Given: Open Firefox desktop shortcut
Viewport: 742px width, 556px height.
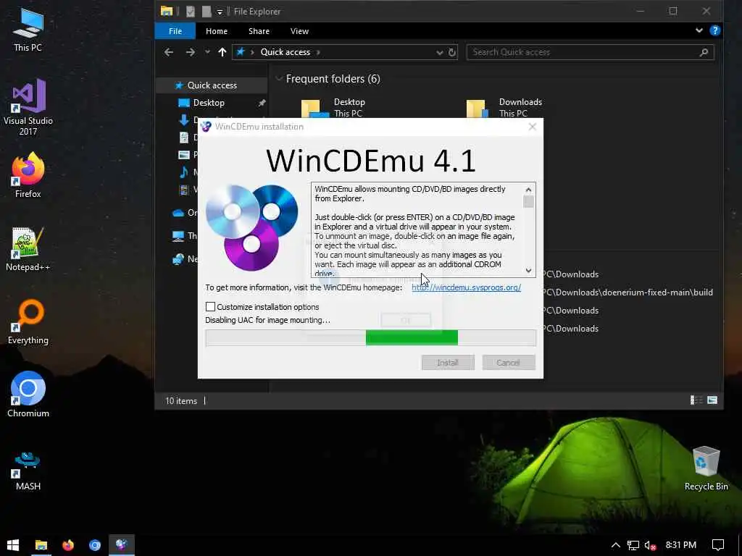Looking at the screenshot, I should (x=28, y=175).
